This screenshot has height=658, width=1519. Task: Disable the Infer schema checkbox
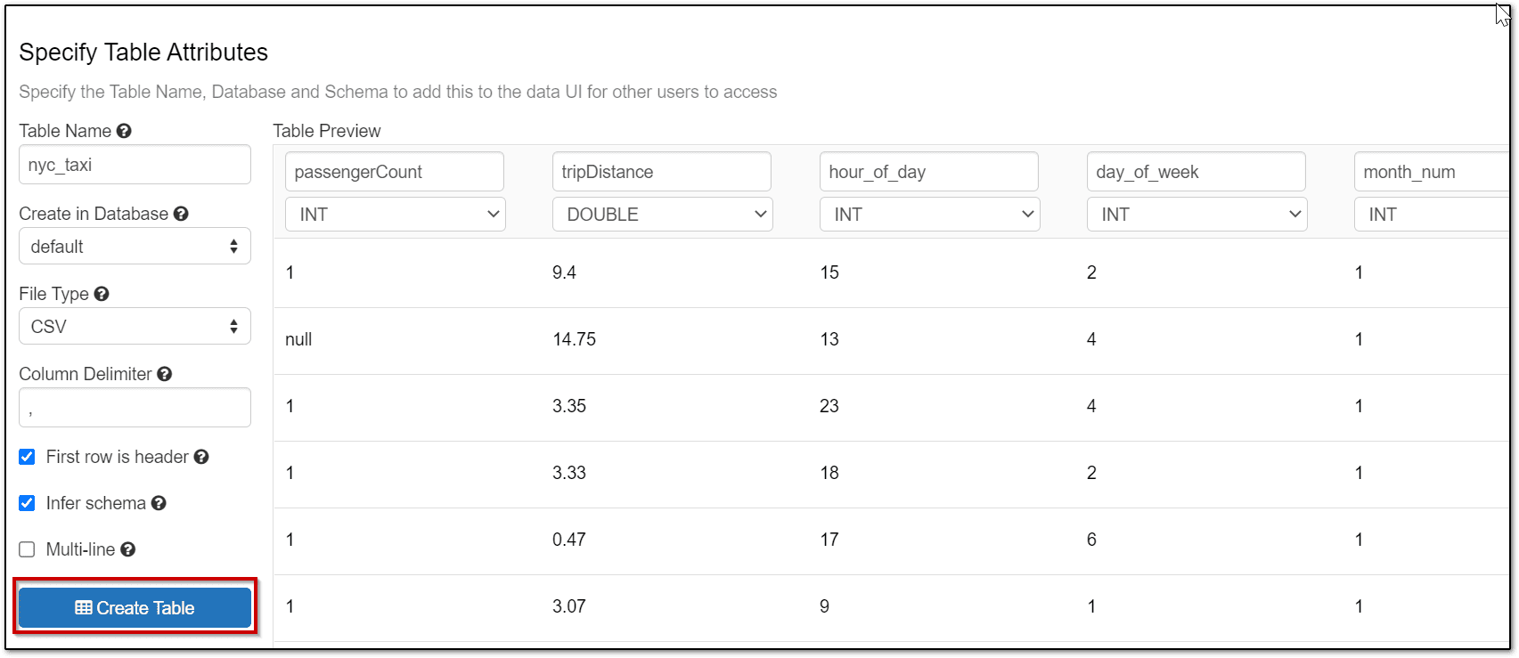(28, 503)
